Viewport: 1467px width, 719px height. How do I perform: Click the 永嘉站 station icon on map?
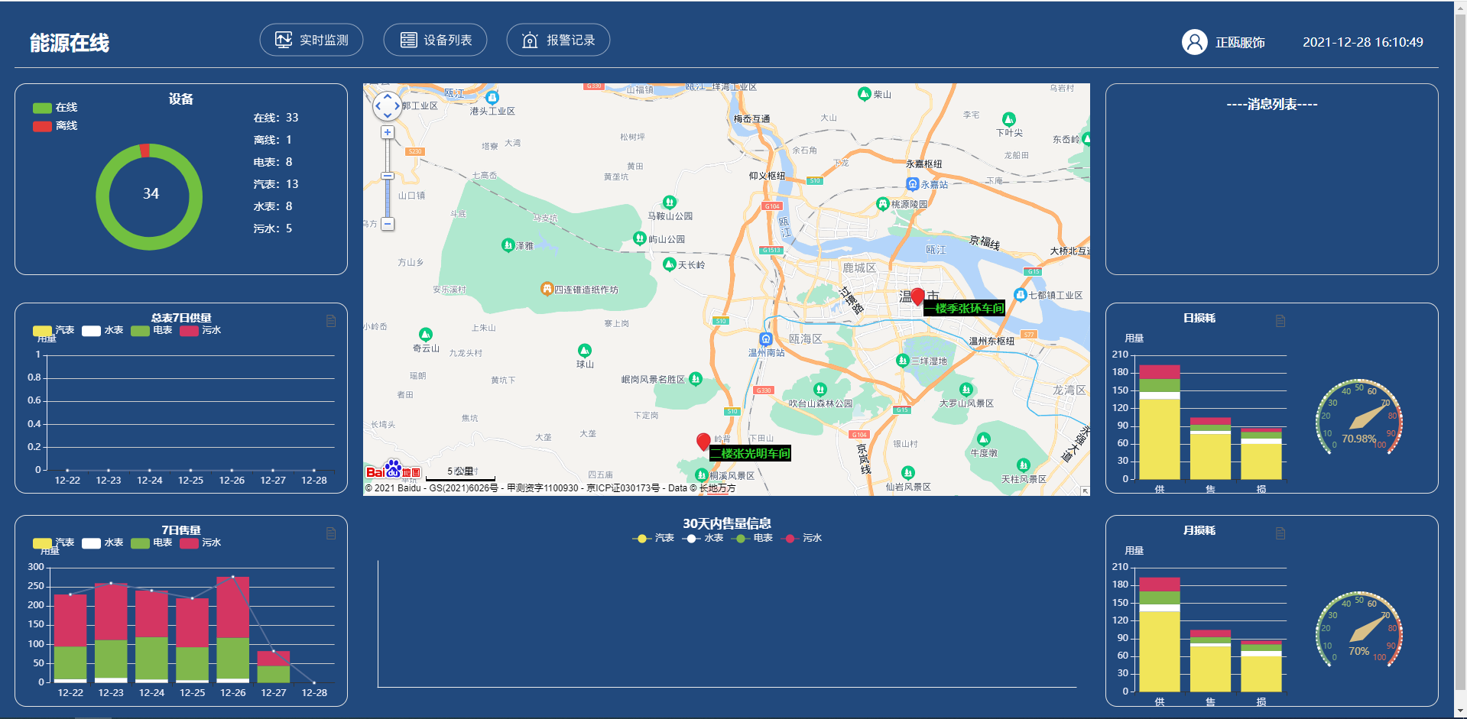[x=912, y=184]
